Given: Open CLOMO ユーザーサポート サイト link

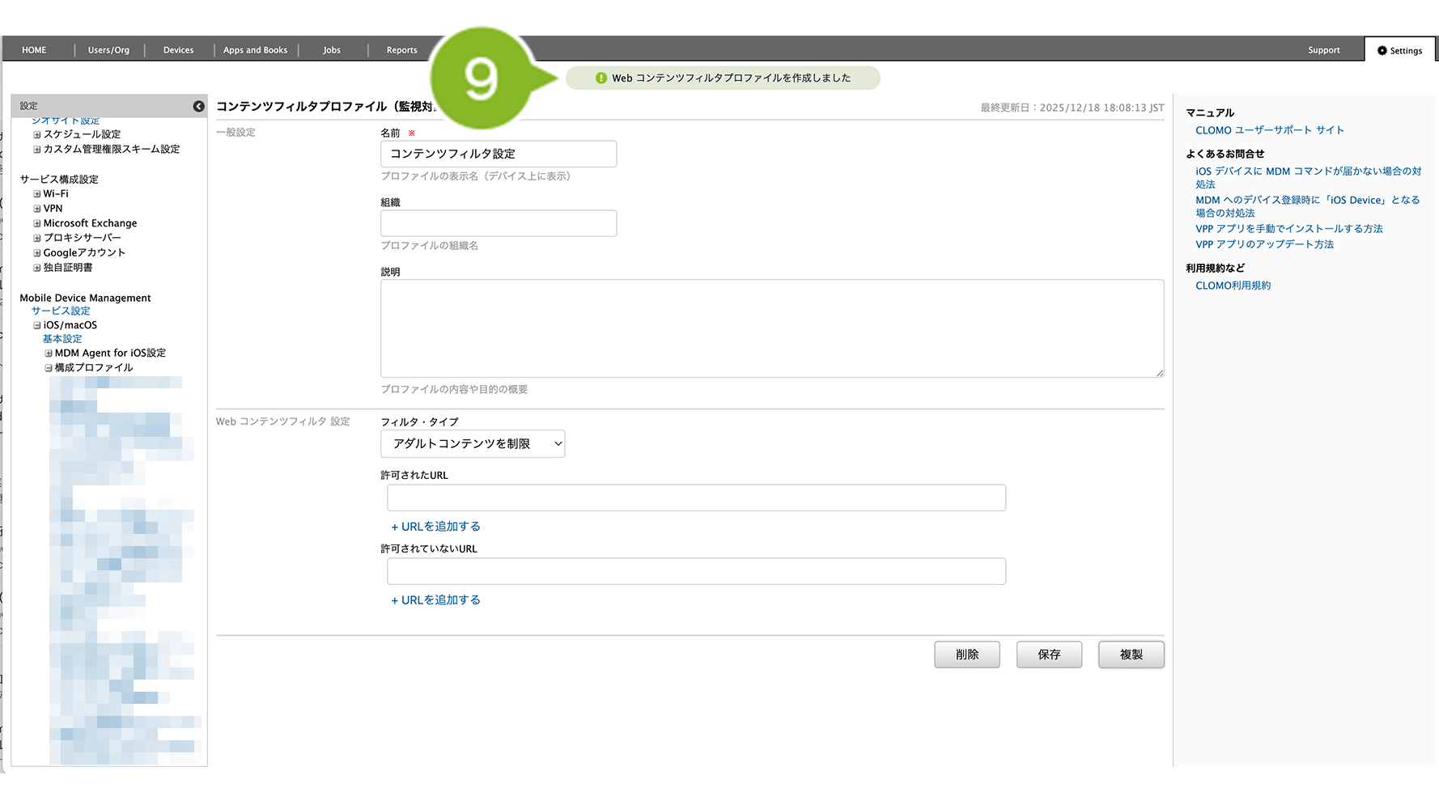Looking at the screenshot, I should [x=1269, y=130].
